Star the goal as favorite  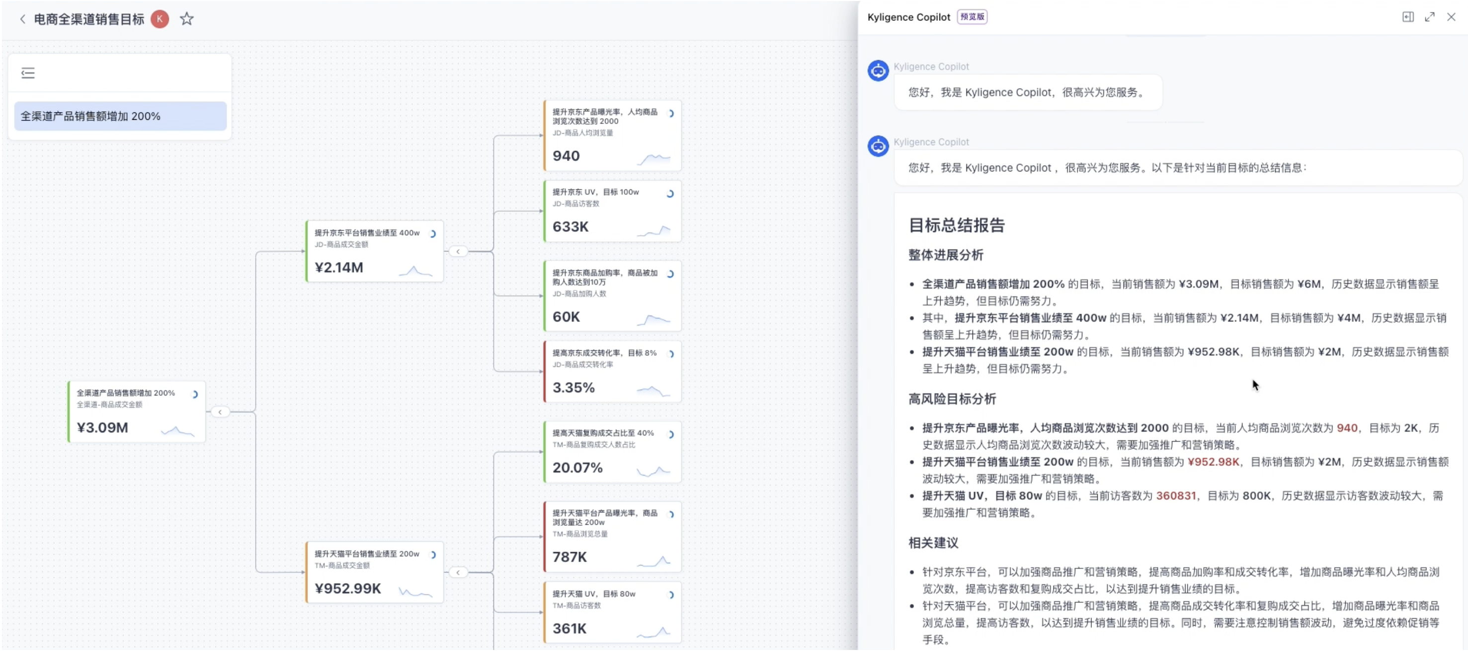point(187,19)
